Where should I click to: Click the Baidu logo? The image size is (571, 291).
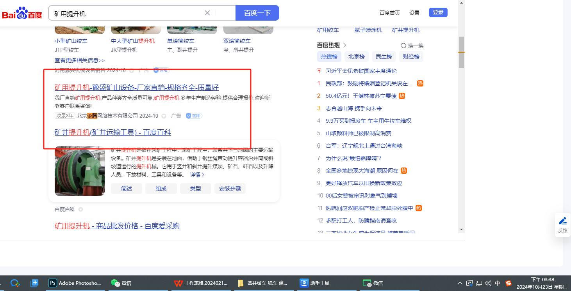coord(22,13)
